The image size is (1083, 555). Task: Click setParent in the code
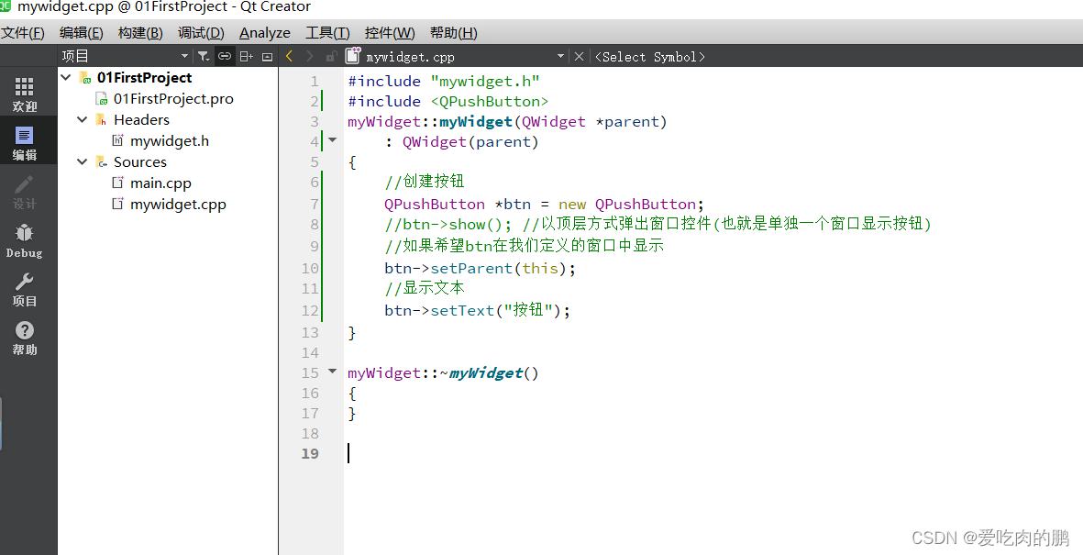point(471,268)
